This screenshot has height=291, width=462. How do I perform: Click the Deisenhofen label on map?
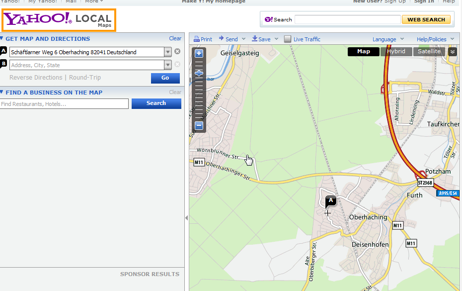(x=370, y=244)
